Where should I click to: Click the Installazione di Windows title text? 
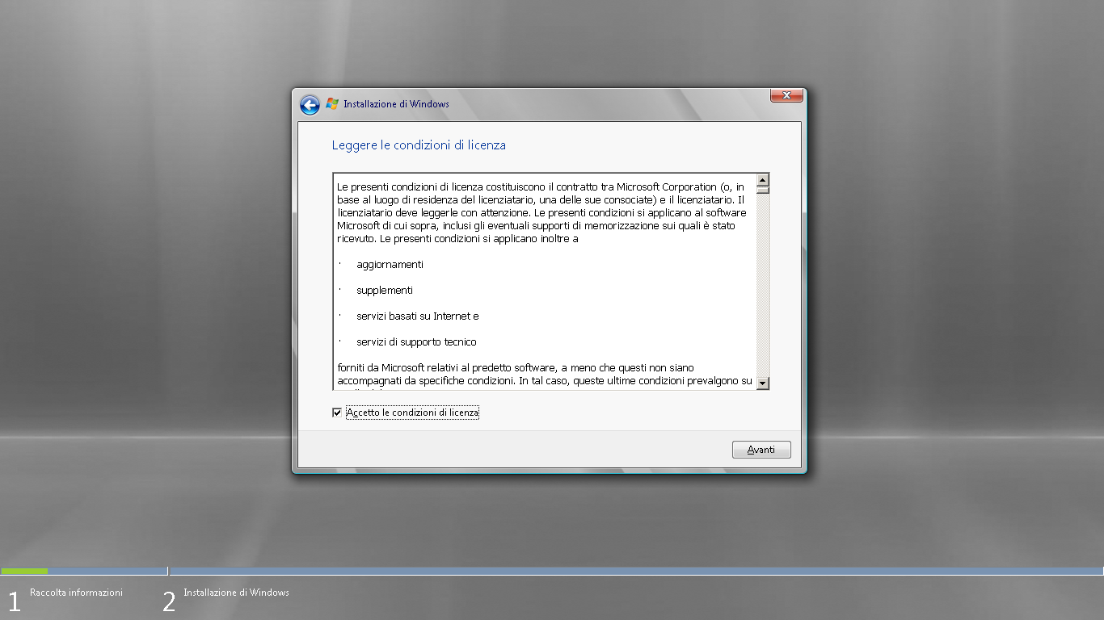pyautogui.click(x=396, y=104)
